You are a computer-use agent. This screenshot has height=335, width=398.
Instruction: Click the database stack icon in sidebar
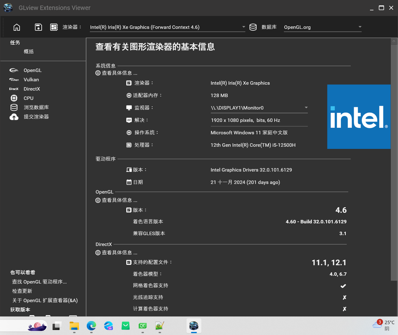tap(14, 107)
